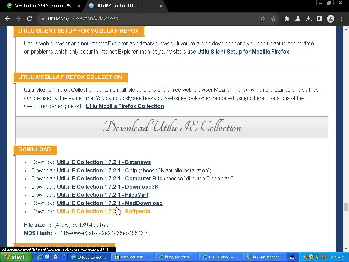Open the Chrome Labs flask icon
This screenshot has height=262, width=349.
click(298, 19)
